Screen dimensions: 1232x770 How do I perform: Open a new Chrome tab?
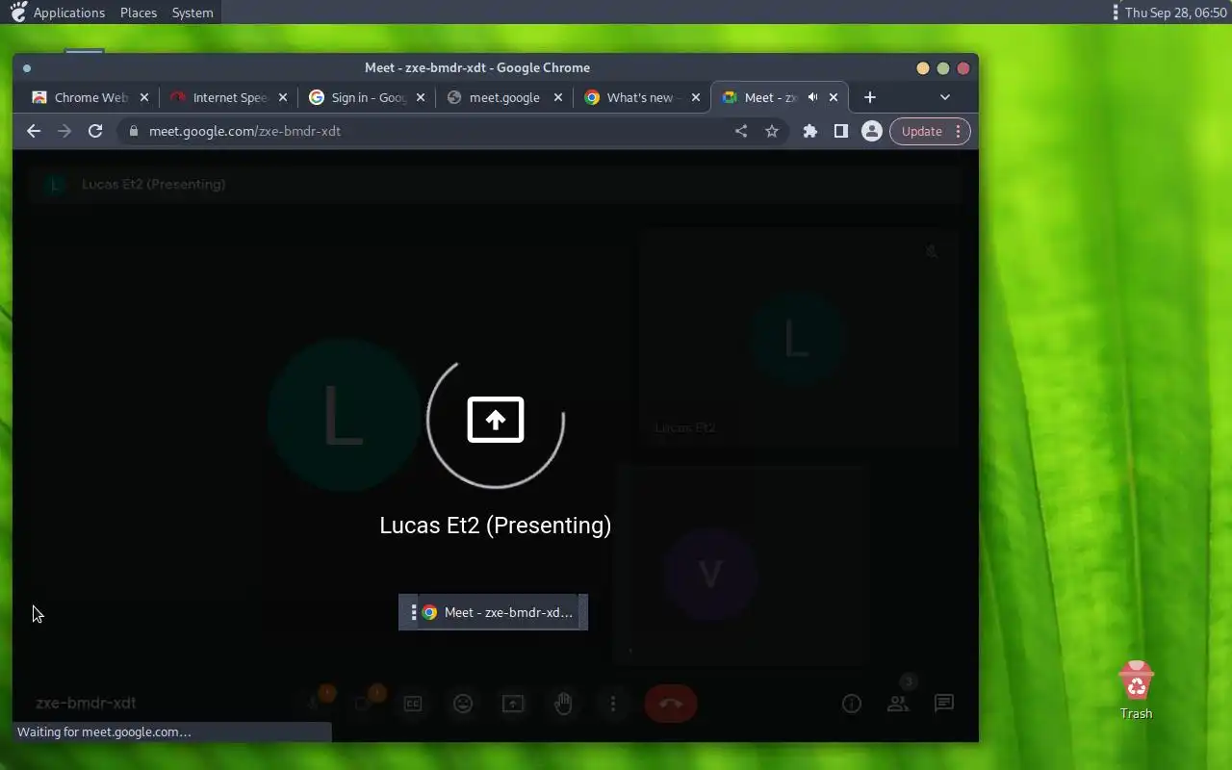pyautogui.click(x=870, y=97)
